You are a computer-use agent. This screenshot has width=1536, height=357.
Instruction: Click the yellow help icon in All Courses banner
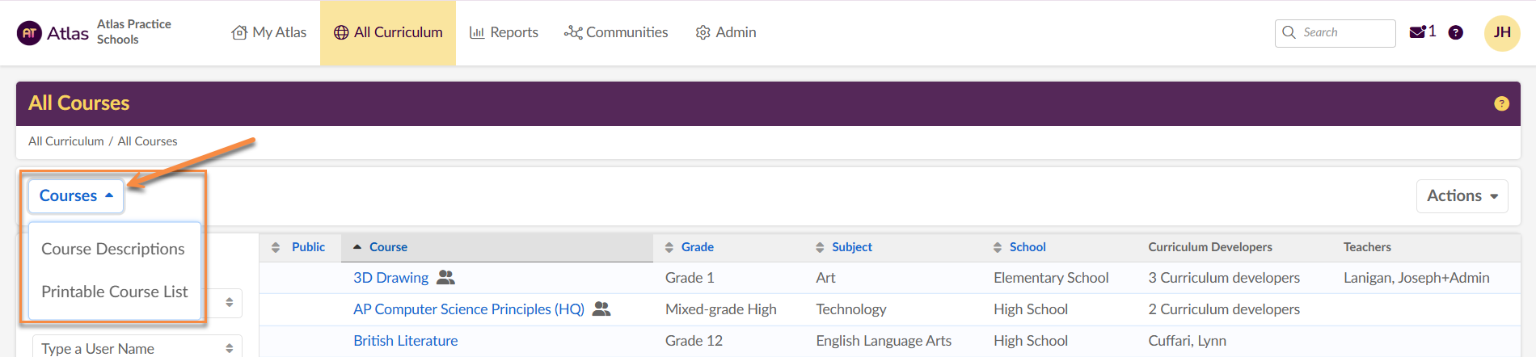pyautogui.click(x=1501, y=103)
